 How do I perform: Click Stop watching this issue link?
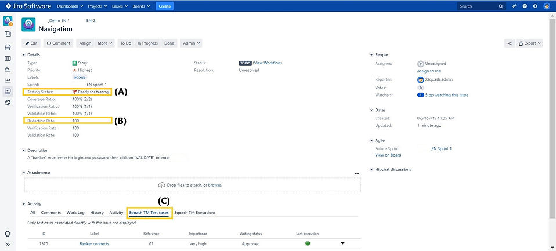click(447, 95)
